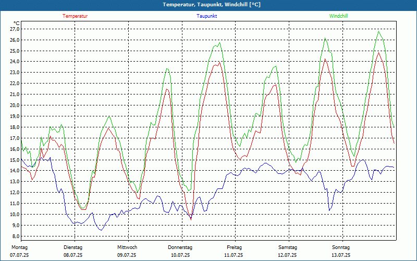
Task: Click the green Windchill legend label
Action: pyautogui.click(x=338, y=16)
